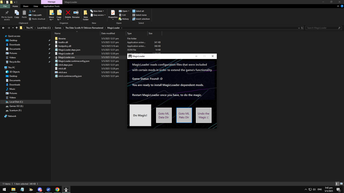
Task: Click the Rename icon in Organize group
Action: coord(76,14)
